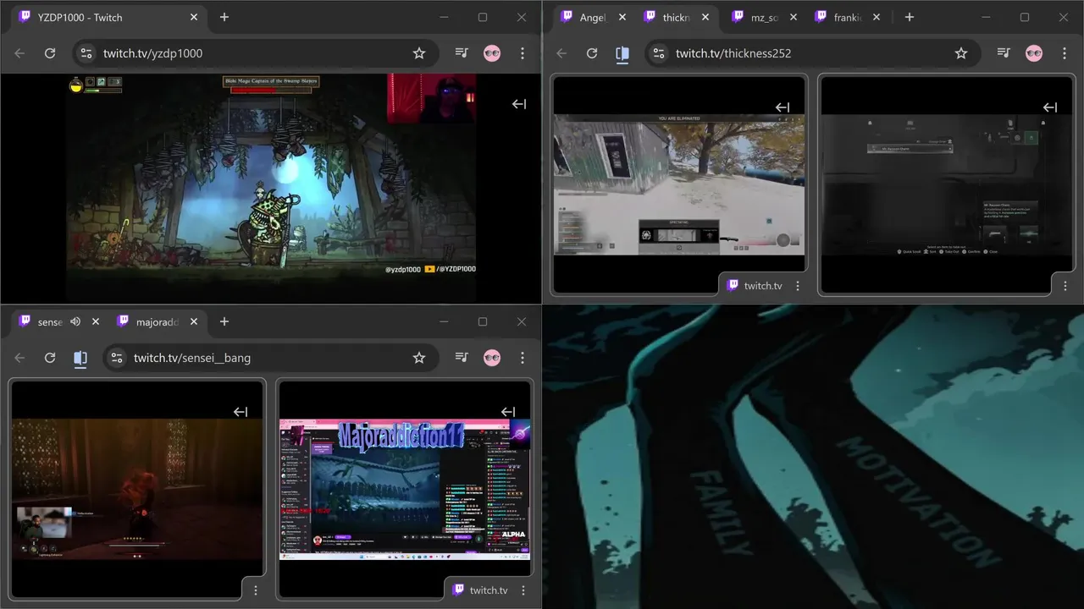Open media controls in yzdp1000 window
Viewport: 1084px width, 609px height.
point(462,53)
